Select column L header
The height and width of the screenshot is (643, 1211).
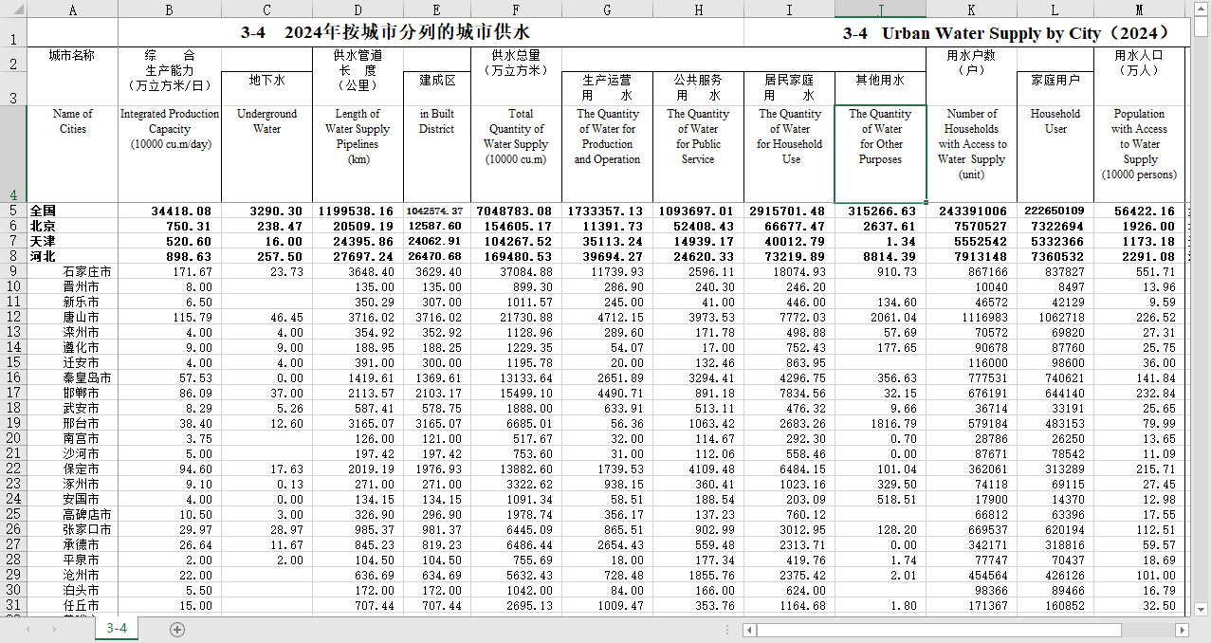1055,9
